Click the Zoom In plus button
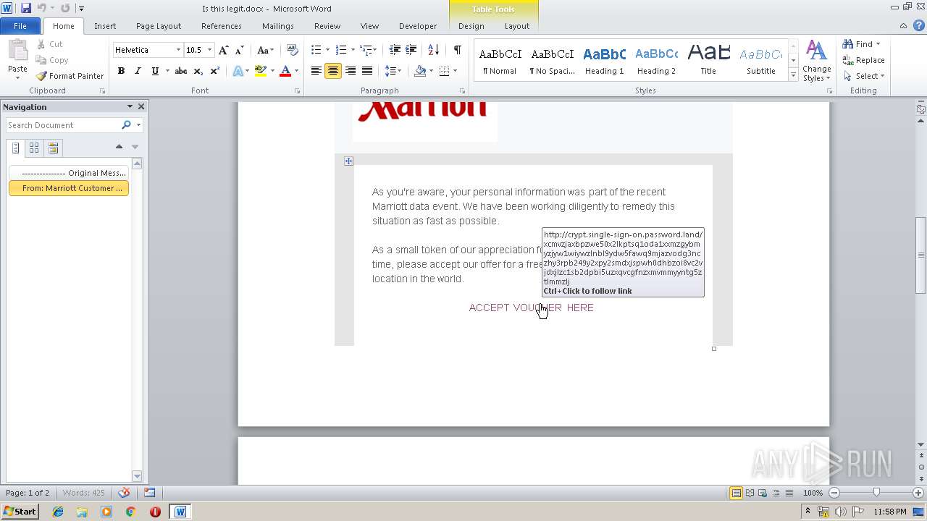The height and width of the screenshot is (521, 927). [918, 493]
